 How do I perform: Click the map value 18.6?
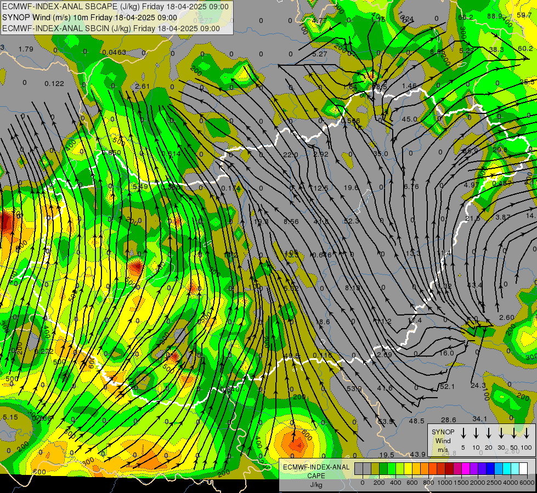(x=323, y=322)
